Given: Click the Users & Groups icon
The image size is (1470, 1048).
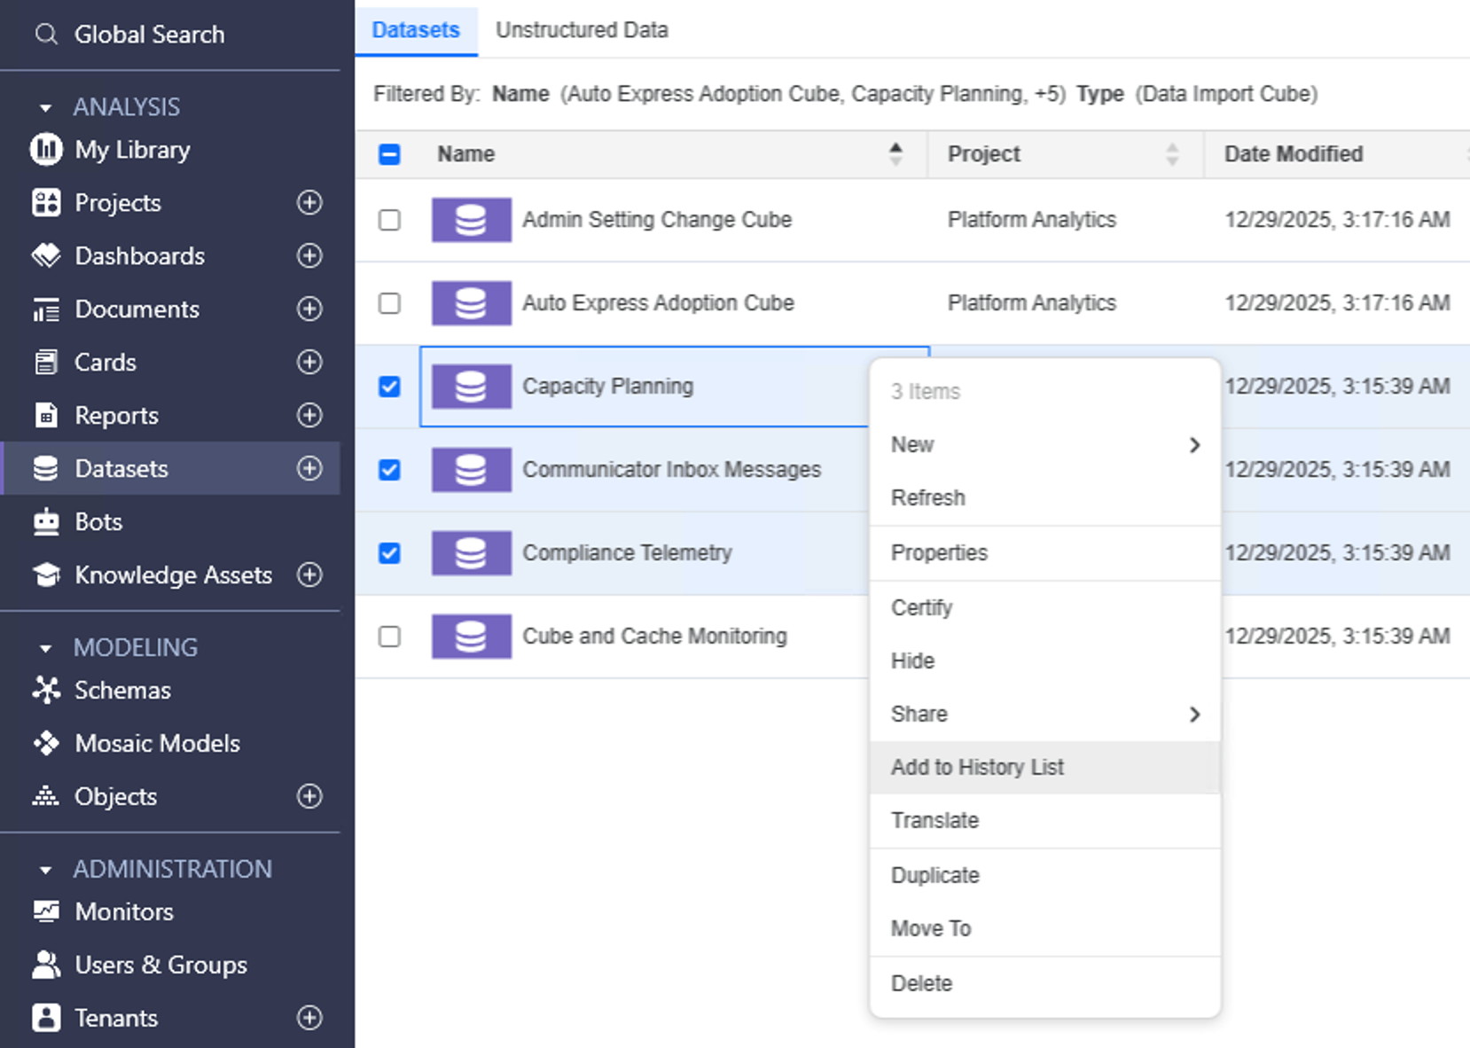Looking at the screenshot, I should click(44, 965).
